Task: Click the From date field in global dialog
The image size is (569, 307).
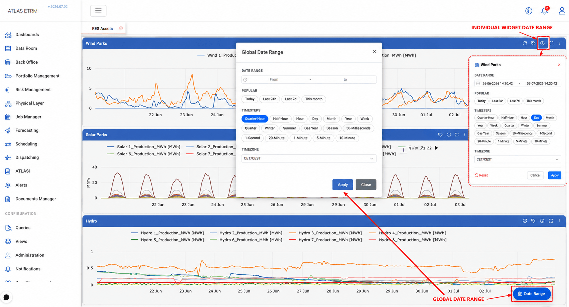Action: click(x=274, y=80)
